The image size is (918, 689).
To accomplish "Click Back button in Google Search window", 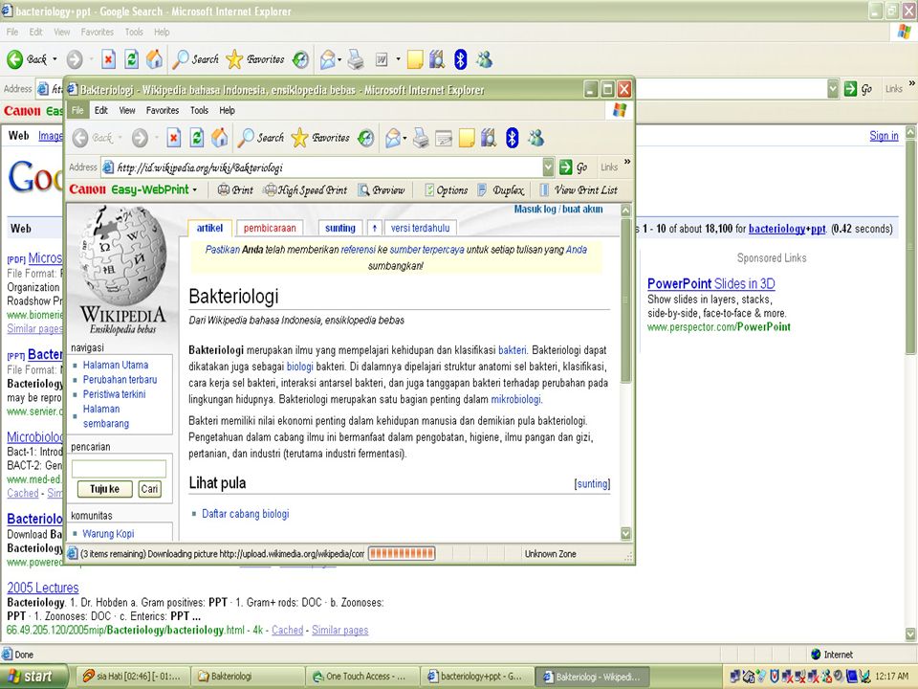I will coord(27,59).
